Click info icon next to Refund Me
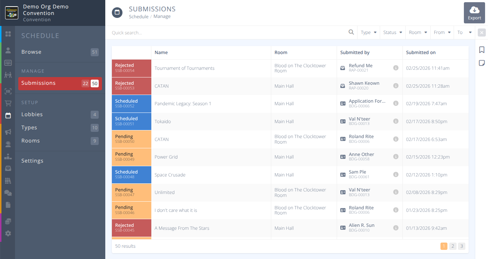 pos(396,68)
